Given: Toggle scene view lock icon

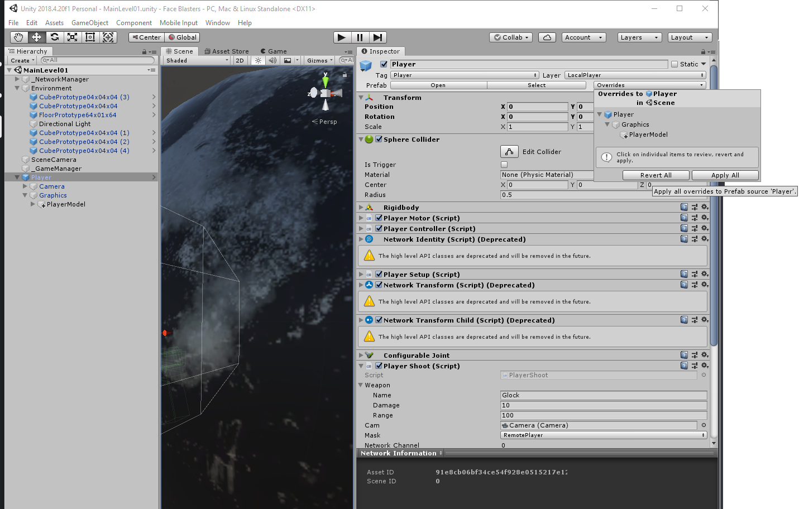Looking at the screenshot, I should click(345, 75).
